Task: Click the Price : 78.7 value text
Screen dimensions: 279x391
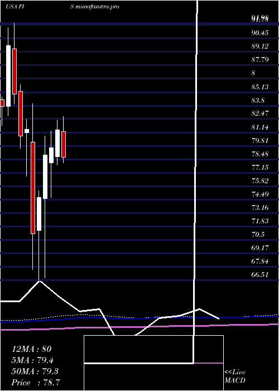Action: coord(36,382)
